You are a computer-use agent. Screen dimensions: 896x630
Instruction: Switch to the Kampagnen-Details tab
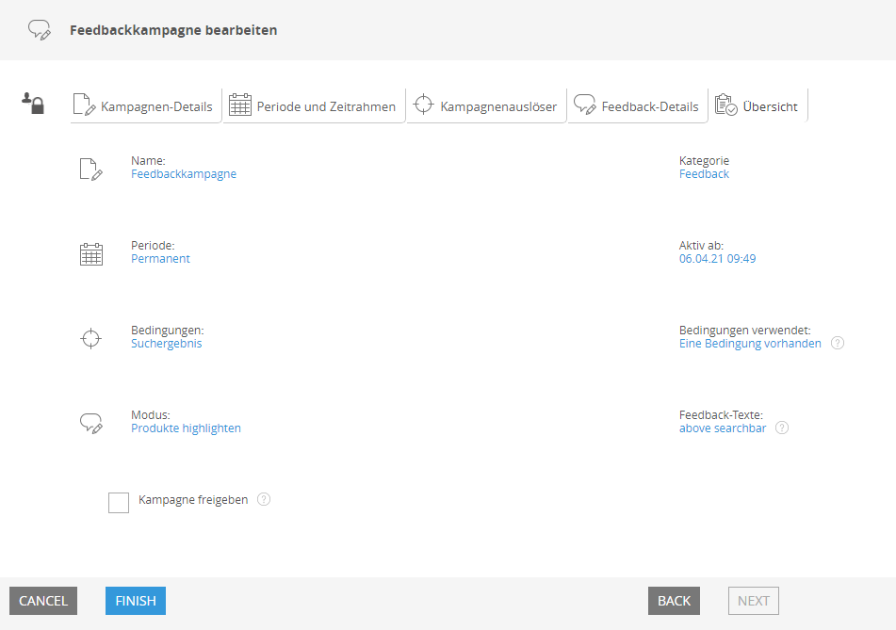[x=146, y=105]
